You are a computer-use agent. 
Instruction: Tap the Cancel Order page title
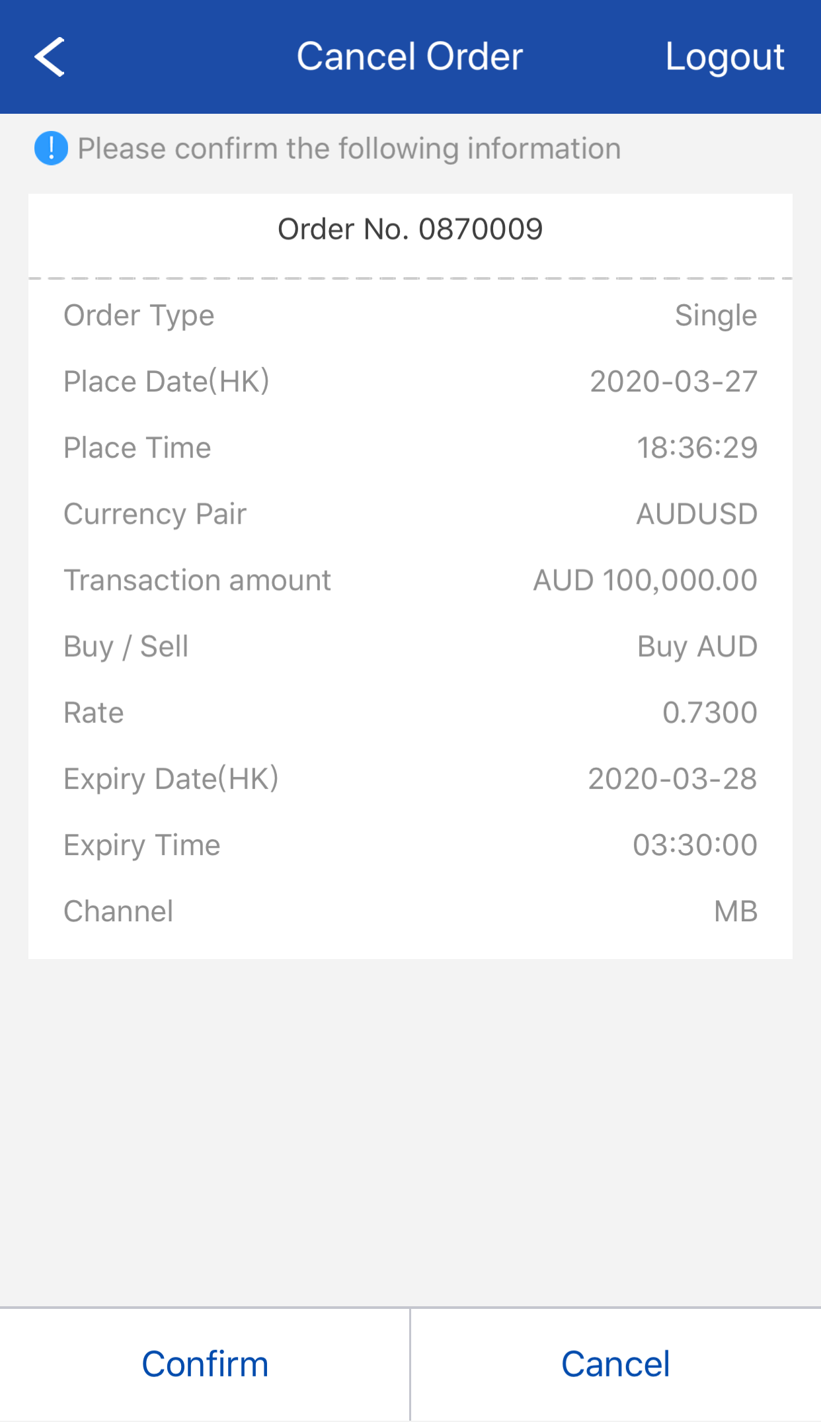click(x=410, y=57)
